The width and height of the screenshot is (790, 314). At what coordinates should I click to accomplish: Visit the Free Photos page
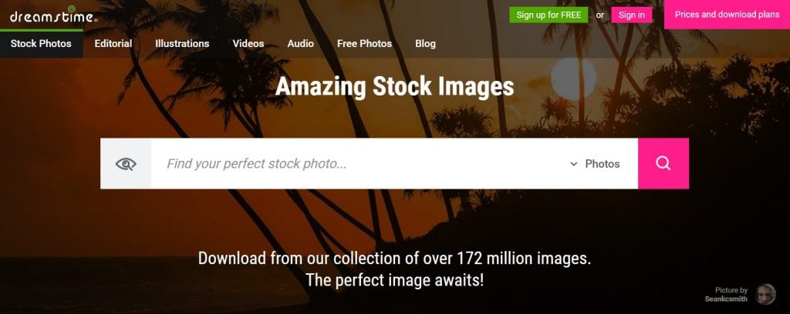(364, 44)
